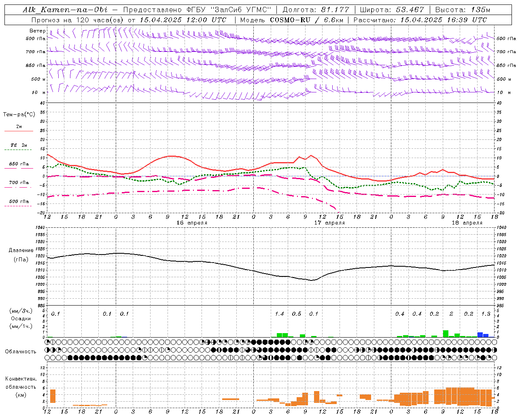Screen dimensions: 518x415
Task: Click the Td 2м dew point legend entry
Action: click(19, 145)
